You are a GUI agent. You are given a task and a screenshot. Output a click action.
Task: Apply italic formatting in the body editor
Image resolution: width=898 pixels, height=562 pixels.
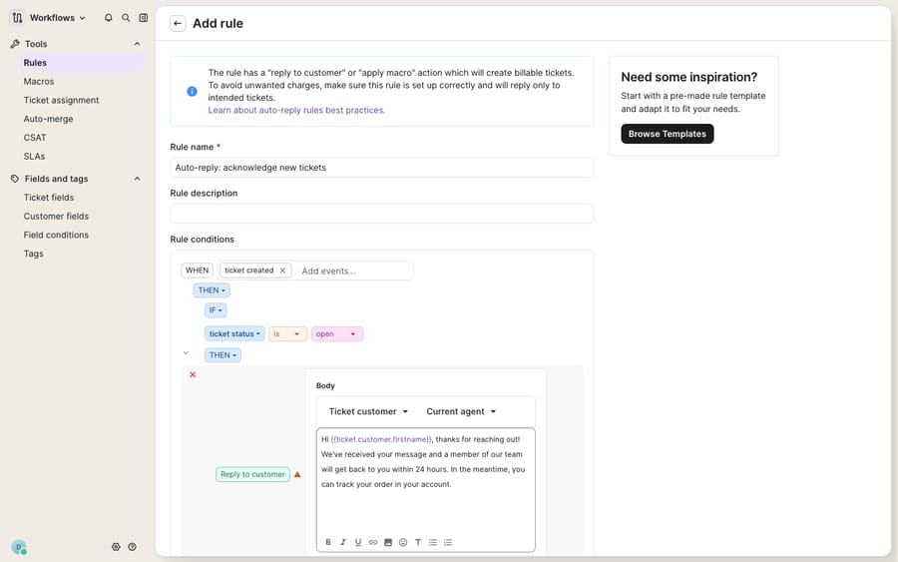click(x=343, y=542)
